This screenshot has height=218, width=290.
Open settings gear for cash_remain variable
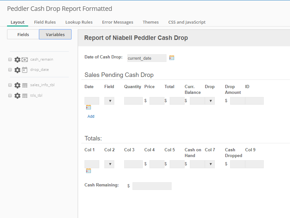click(17, 60)
